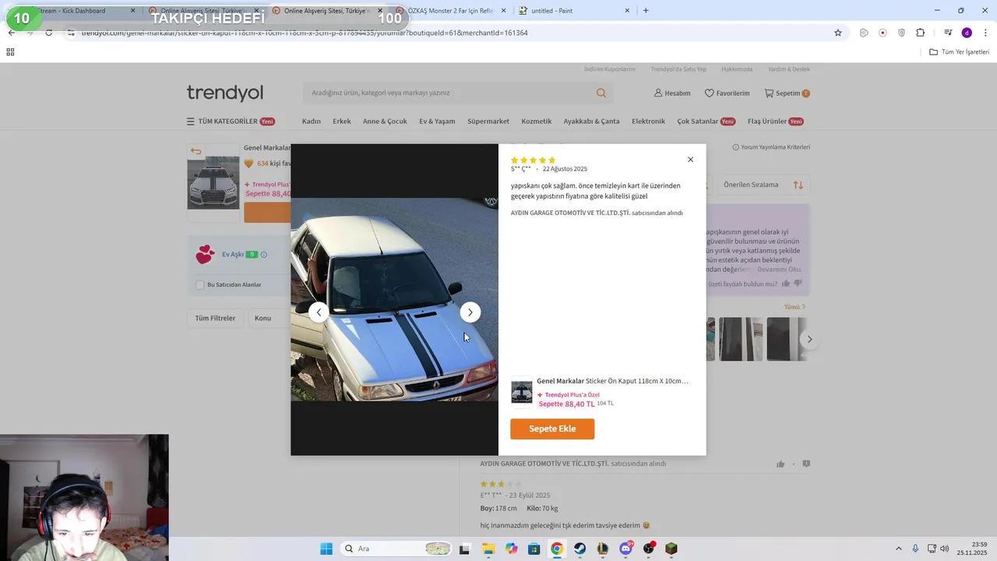Open AYDIN GARAGE seller link in popup
997x561 pixels.
point(570,213)
